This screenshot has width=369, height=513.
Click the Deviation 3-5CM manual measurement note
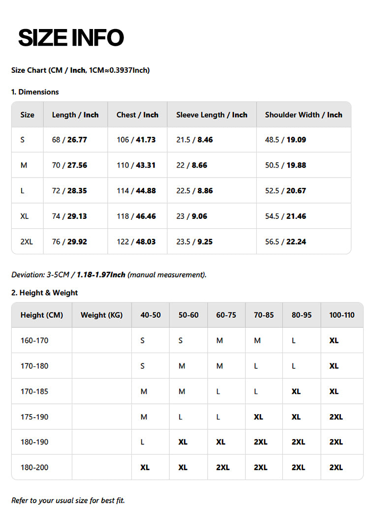pyautogui.click(x=109, y=274)
